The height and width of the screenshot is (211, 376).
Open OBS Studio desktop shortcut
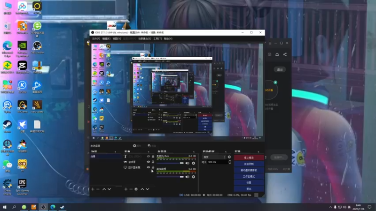37,47
